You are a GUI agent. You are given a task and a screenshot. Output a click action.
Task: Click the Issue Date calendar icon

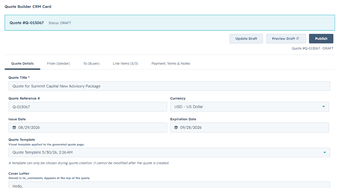click(14, 128)
